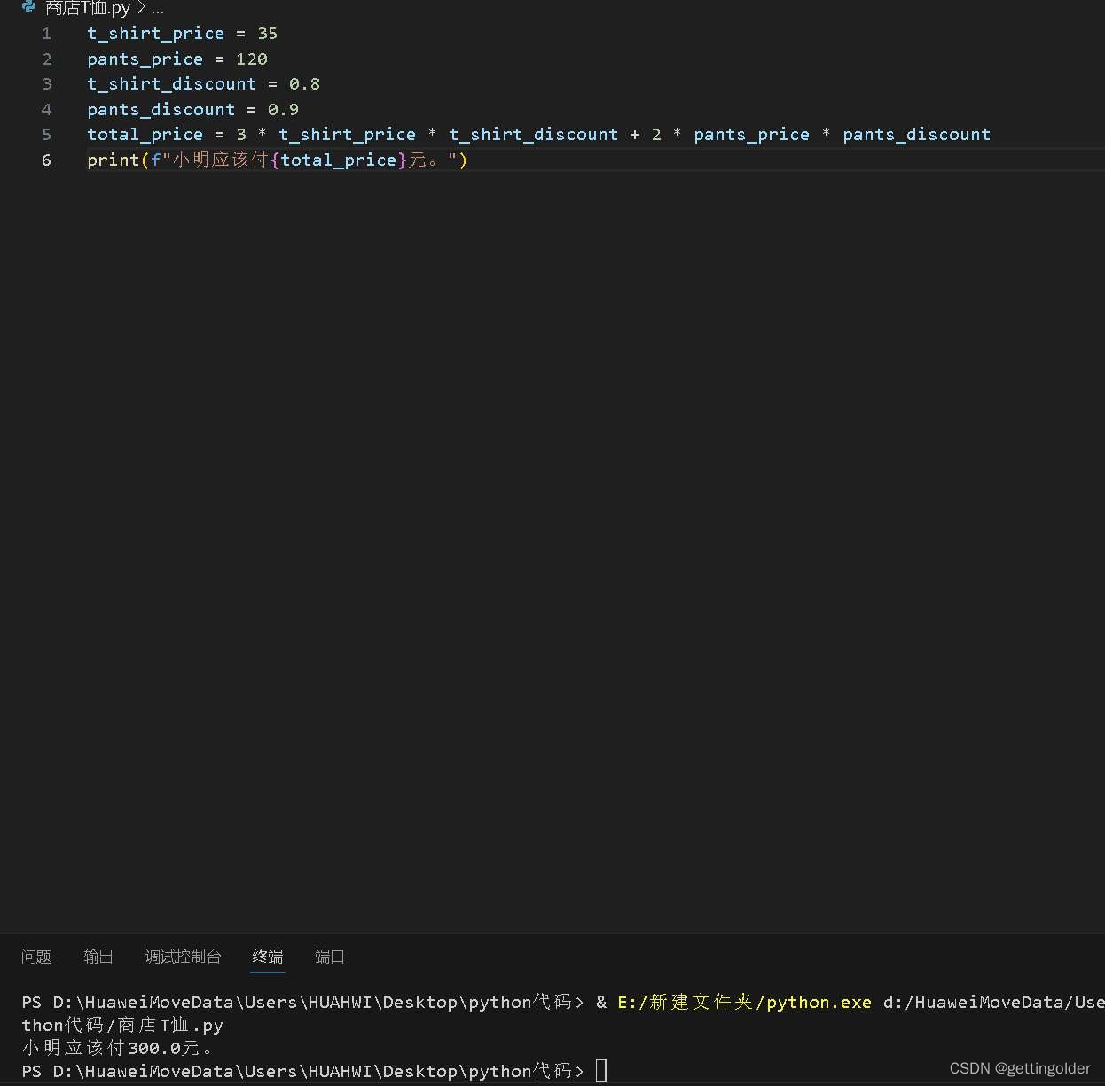Click the value 120 on line 2
The image size is (1105, 1086).
(x=252, y=59)
